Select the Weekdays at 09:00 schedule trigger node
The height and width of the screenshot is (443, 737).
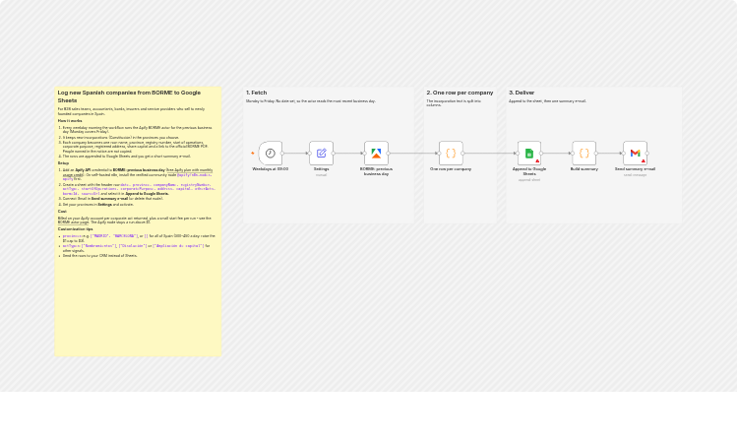coord(271,154)
